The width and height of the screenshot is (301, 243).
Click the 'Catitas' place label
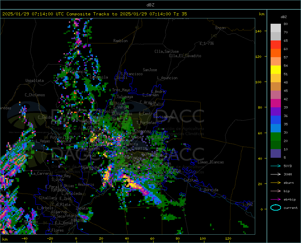191,180
